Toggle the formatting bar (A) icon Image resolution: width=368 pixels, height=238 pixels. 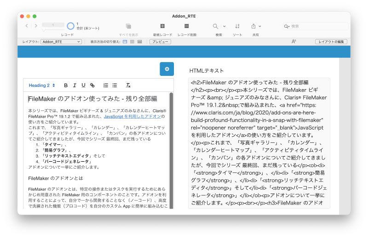293,41
